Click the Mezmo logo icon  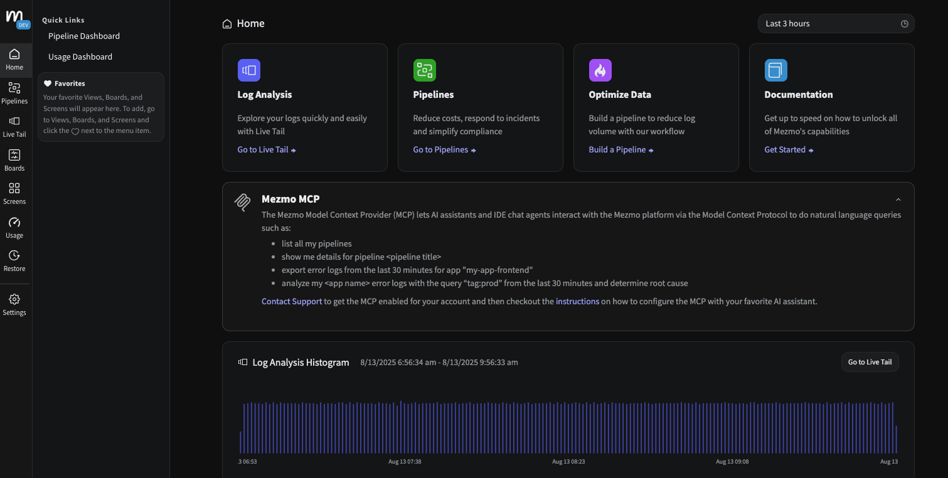pos(14,17)
